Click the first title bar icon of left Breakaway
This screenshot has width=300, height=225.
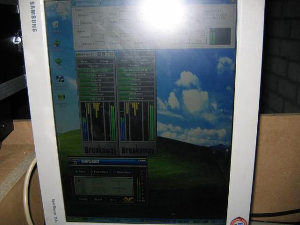pyautogui.click(x=99, y=54)
